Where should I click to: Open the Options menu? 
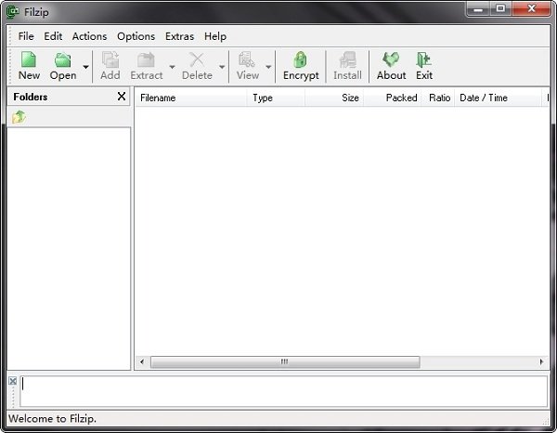tap(136, 36)
